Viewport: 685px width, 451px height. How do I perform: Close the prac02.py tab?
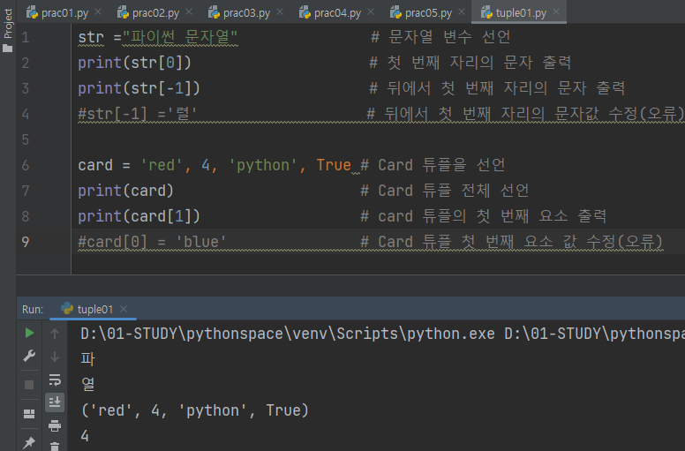(x=189, y=12)
